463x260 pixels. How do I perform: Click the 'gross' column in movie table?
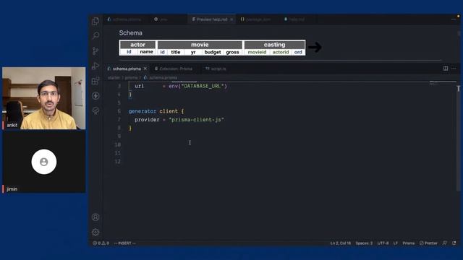(x=232, y=52)
